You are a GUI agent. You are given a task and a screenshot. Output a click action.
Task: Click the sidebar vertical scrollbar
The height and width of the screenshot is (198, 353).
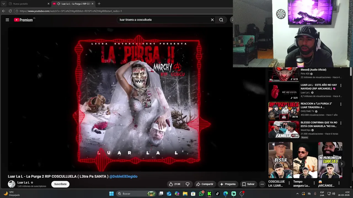(x=351, y=71)
